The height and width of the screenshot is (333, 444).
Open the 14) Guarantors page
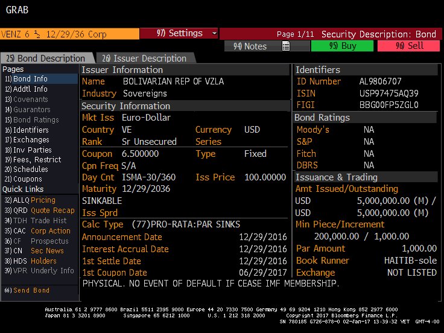pos(28,110)
